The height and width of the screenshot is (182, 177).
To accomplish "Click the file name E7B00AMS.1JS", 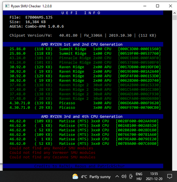I will pyautogui.click(x=39, y=17).
